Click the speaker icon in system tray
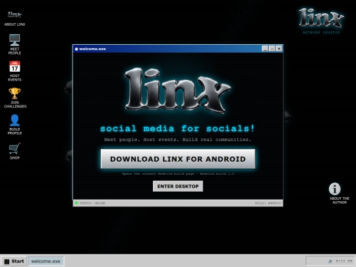This screenshot has width=356, height=267. [x=330, y=261]
